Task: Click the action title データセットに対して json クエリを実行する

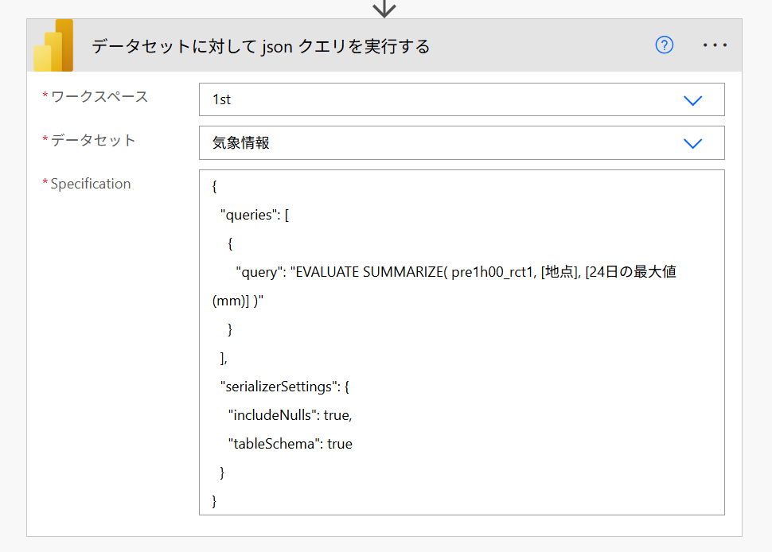Action: point(260,47)
